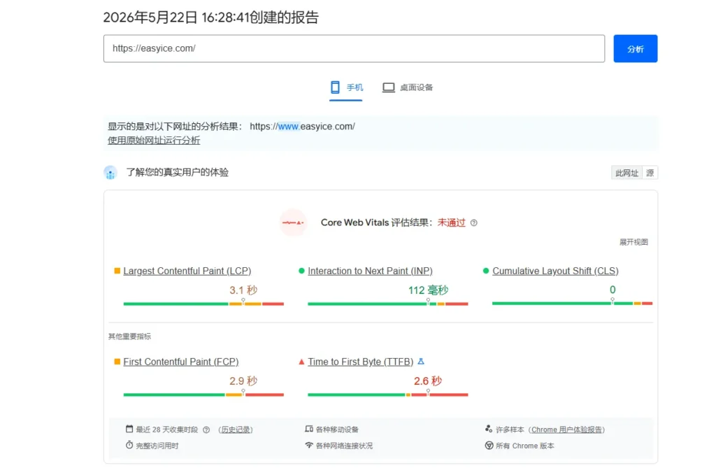Open the 历史记录 history link
This screenshot has width=716, height=468.
tap(236, 430)
